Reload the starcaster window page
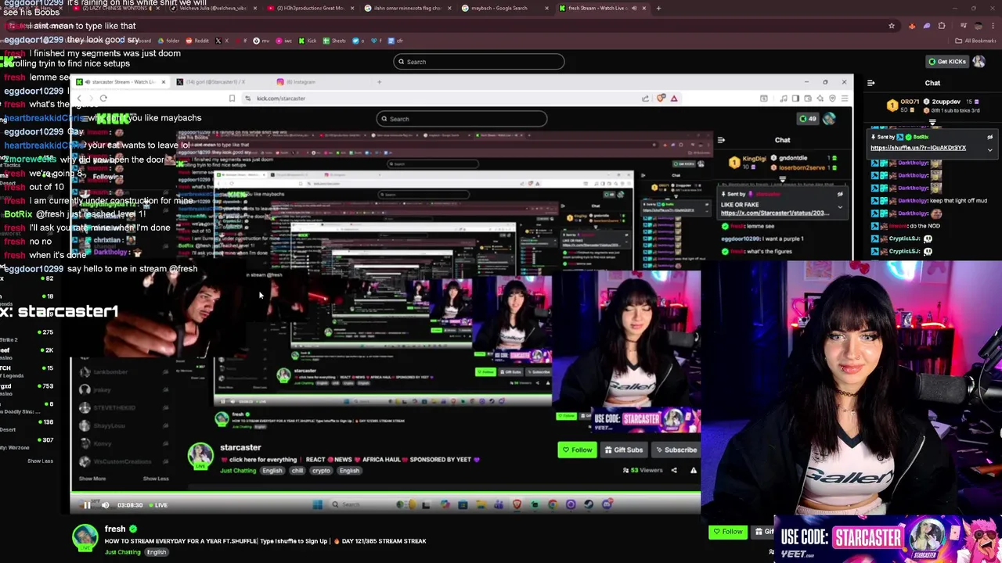Screen dimensions: 1002x563 103,99
